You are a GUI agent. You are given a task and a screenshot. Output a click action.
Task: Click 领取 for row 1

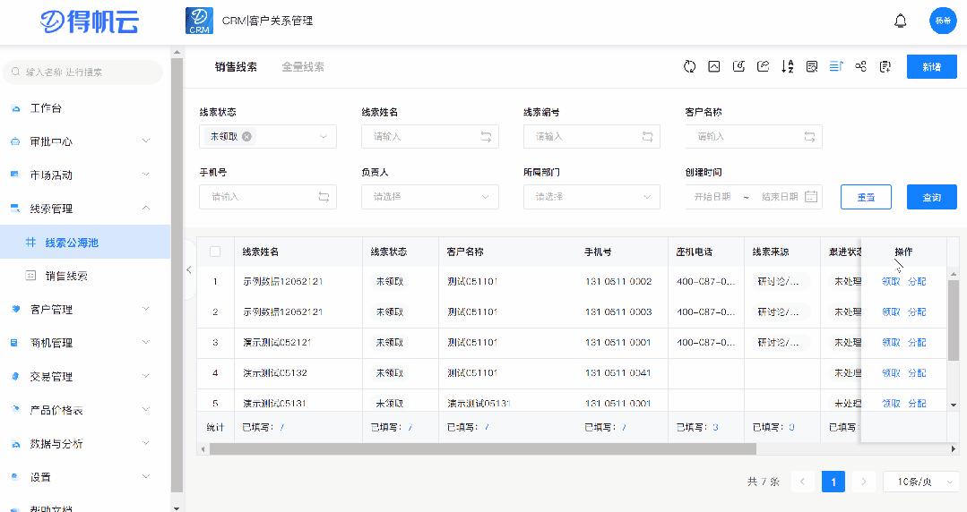tap(891, 282)
